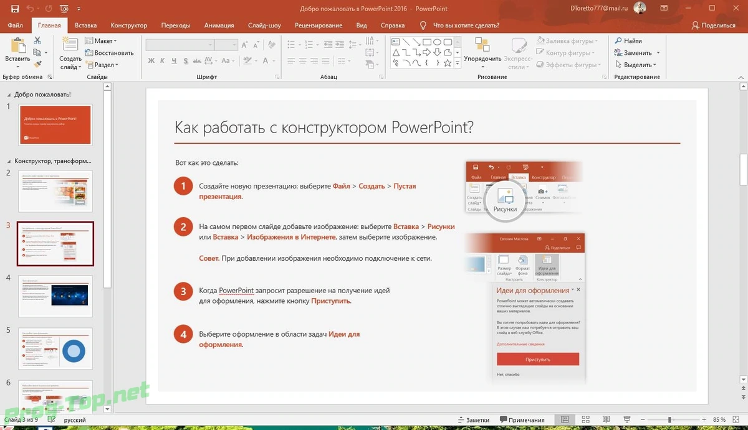
Task: Open the font size combo box
Action: 226,45
